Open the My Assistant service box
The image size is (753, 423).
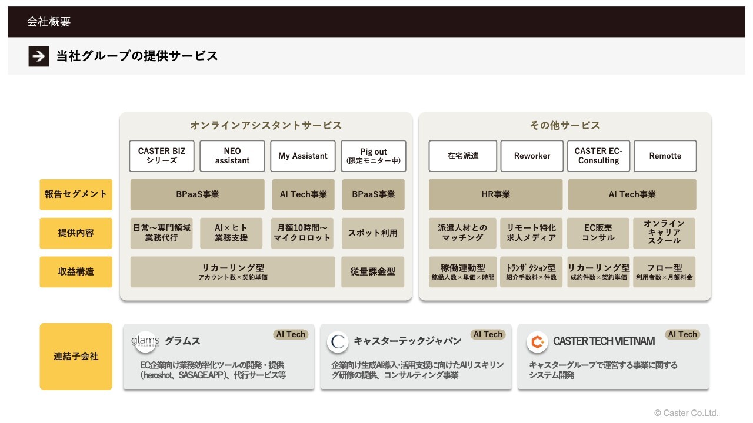[x=303, y=156]
